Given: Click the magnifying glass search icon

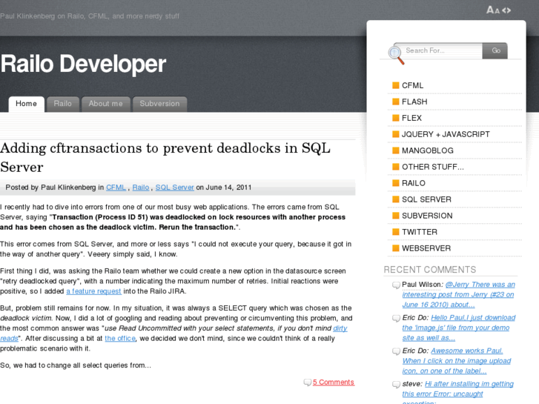Looking at the screenshot, I should coord(396,55).
